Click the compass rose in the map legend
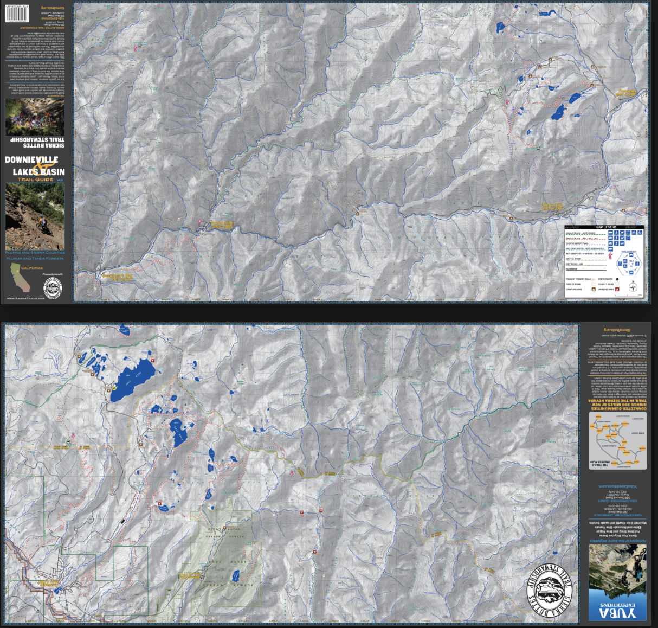This screenshot has width=658, height=628. 633,287
